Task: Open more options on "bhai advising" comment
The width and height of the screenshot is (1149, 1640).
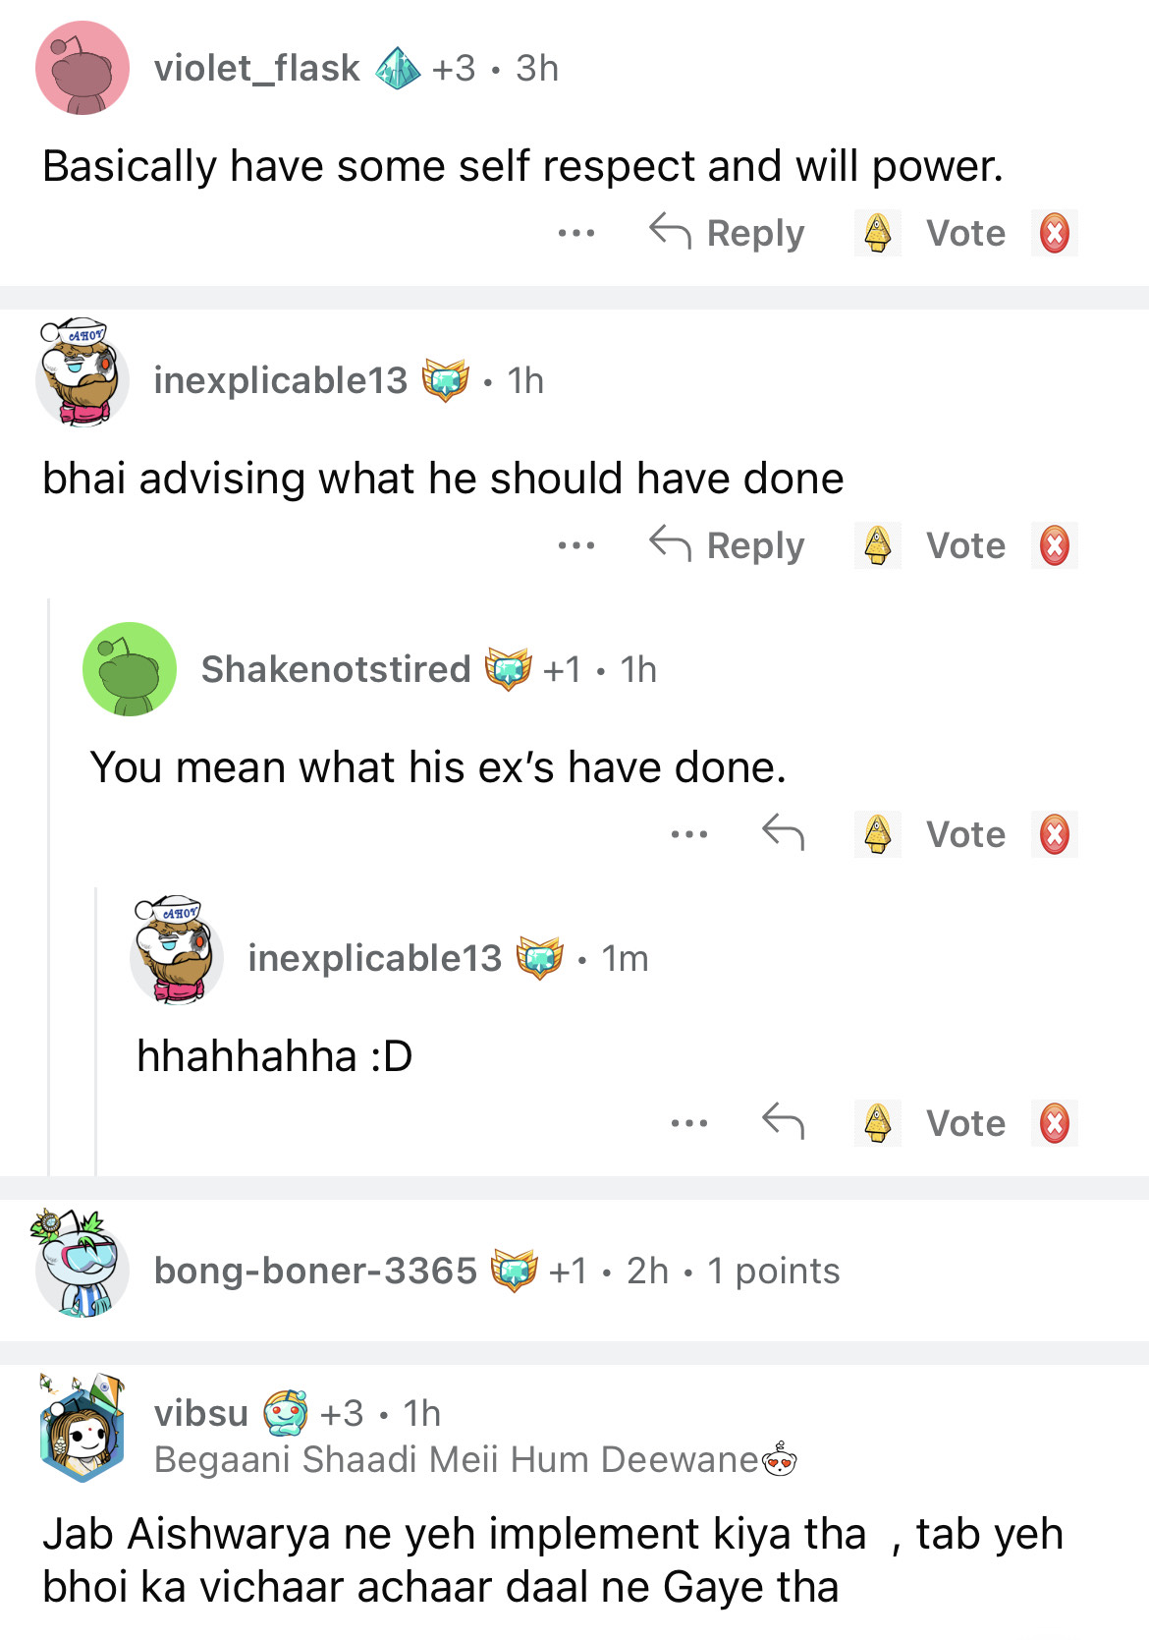Action: tap(575, 546)
